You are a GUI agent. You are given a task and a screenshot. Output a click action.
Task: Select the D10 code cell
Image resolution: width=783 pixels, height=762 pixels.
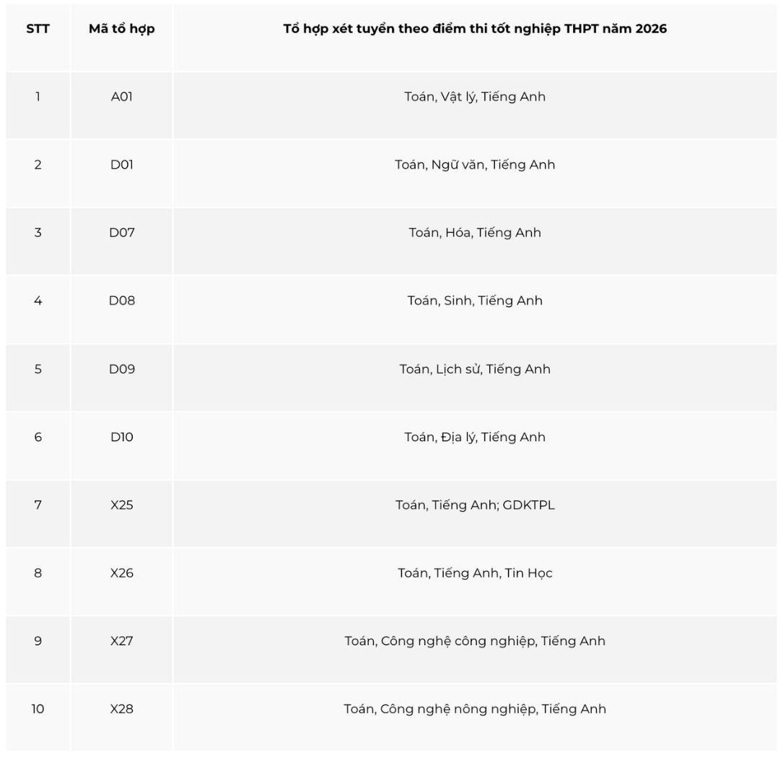click(121, 438)
